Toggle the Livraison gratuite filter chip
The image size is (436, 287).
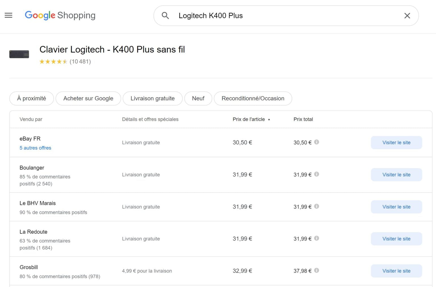click(x=152, y=98)
